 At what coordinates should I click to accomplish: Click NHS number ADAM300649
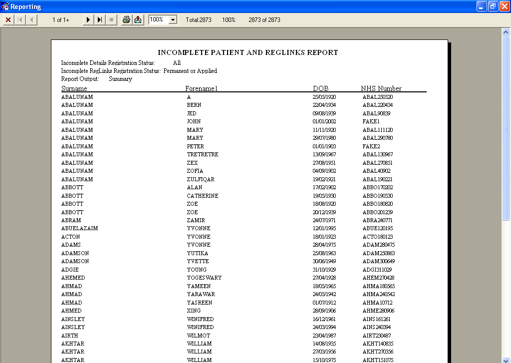[378, 261]
